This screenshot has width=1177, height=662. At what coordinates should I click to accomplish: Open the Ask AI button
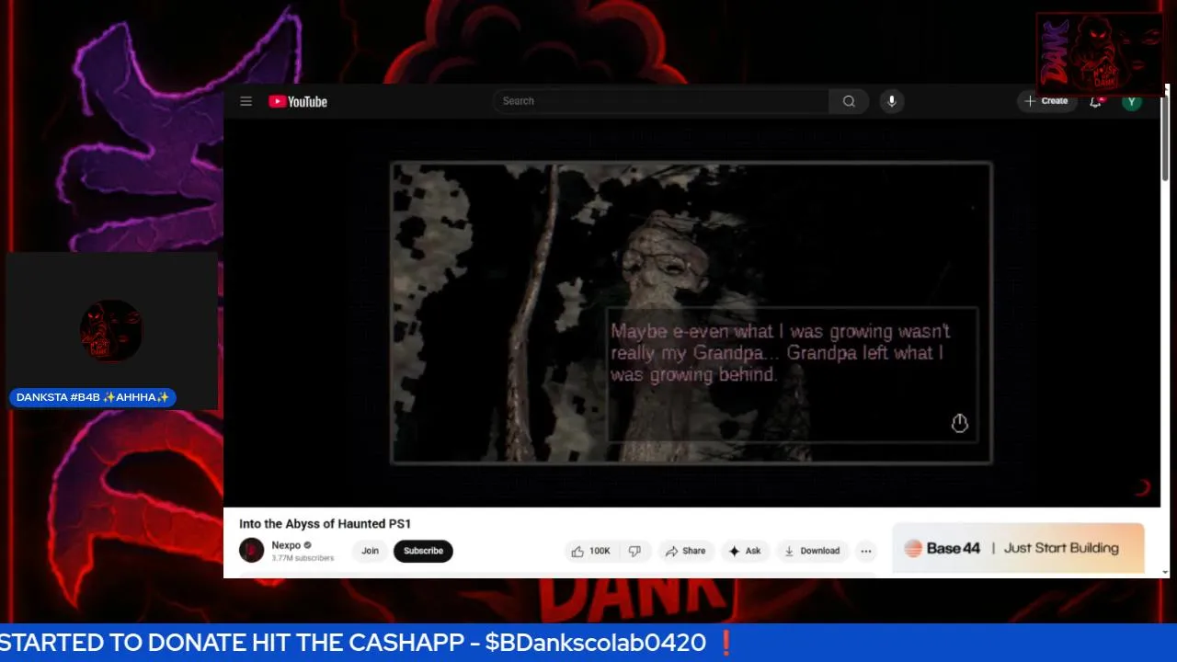click(745, 551)
